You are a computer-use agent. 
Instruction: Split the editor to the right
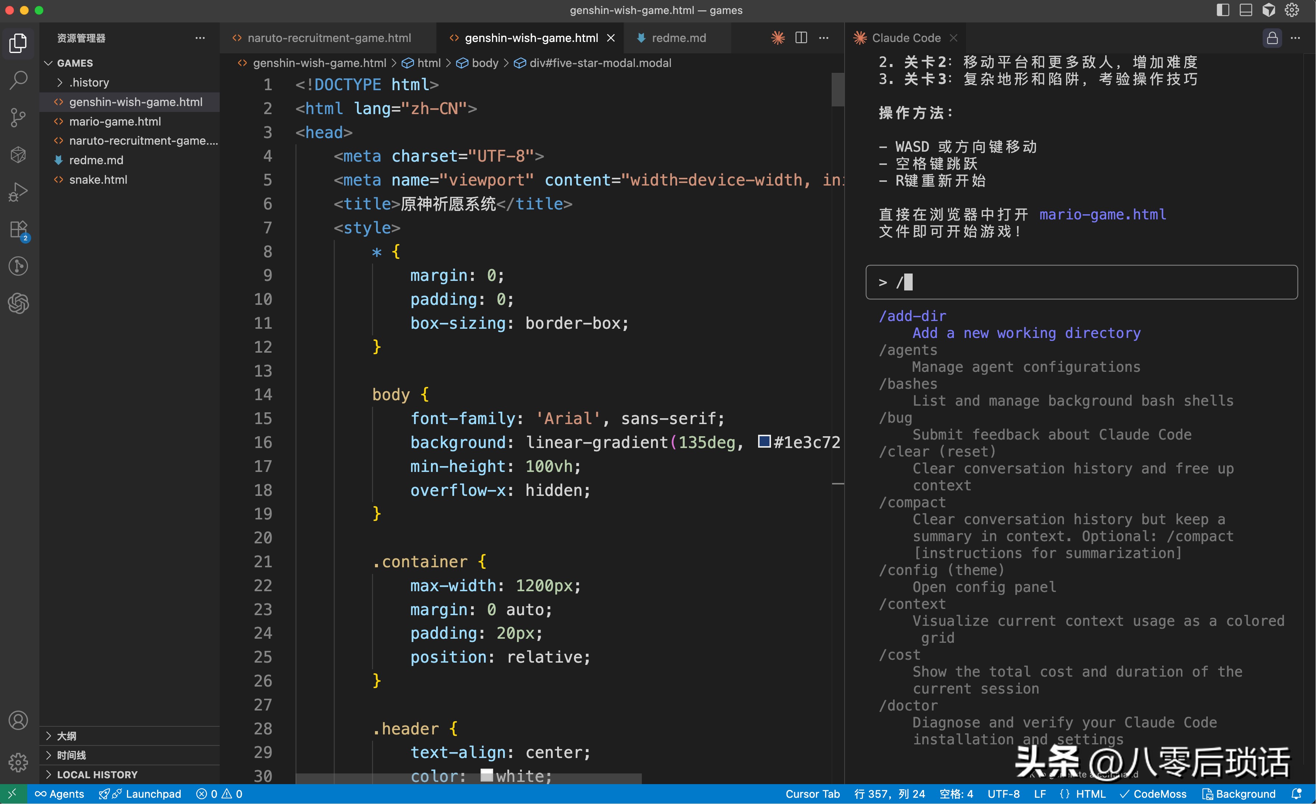click(801, 38)
